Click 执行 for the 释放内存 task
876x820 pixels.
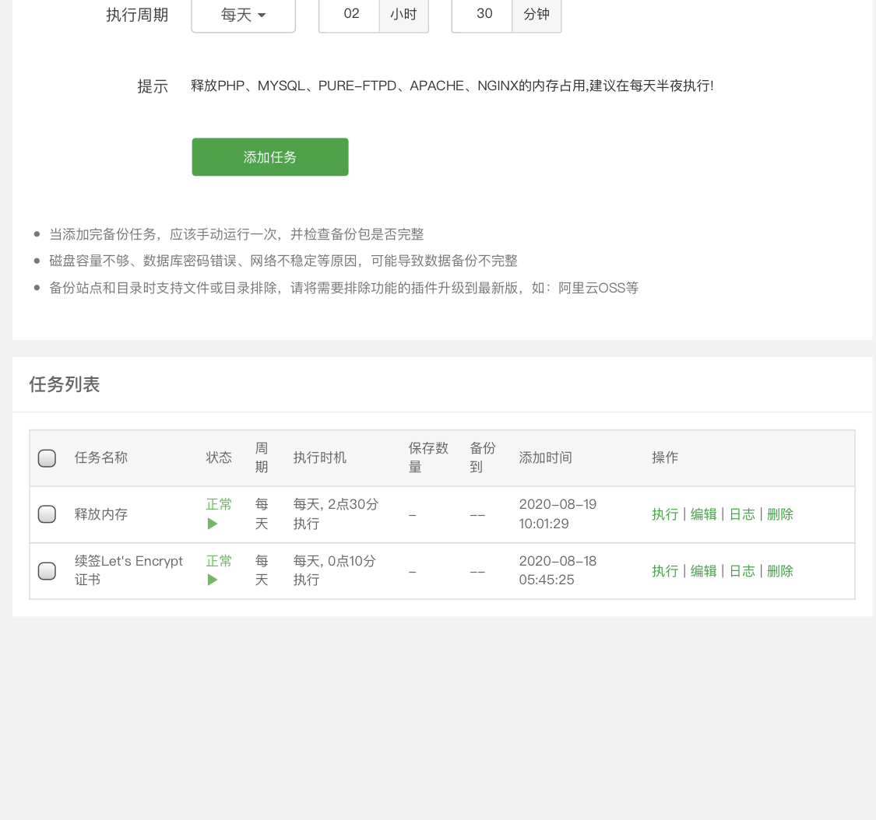[665, 514]
